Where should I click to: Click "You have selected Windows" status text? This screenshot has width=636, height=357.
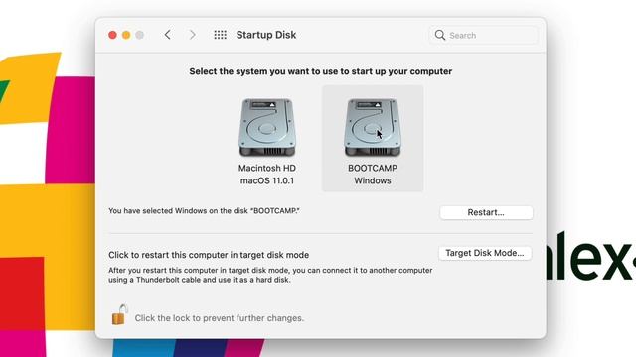[x=204, y=211]
